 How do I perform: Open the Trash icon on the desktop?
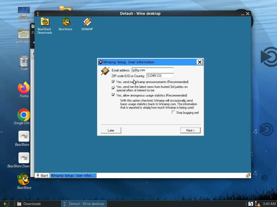point(24,63)
